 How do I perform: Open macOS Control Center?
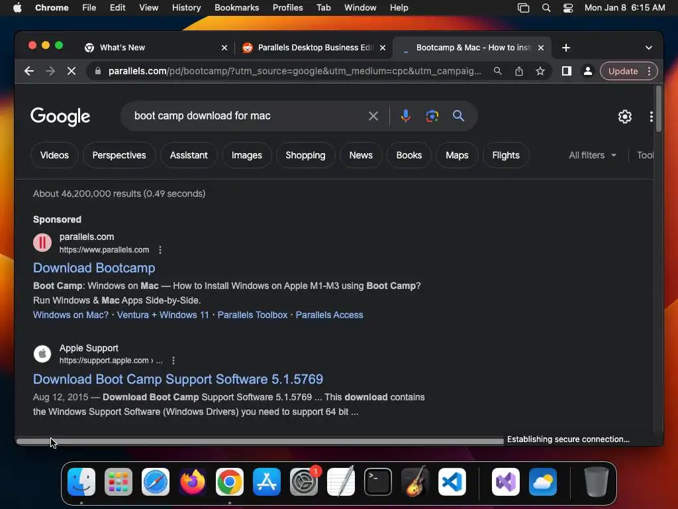[x=567, y=8]
